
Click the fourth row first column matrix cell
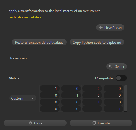pos(50,109)
